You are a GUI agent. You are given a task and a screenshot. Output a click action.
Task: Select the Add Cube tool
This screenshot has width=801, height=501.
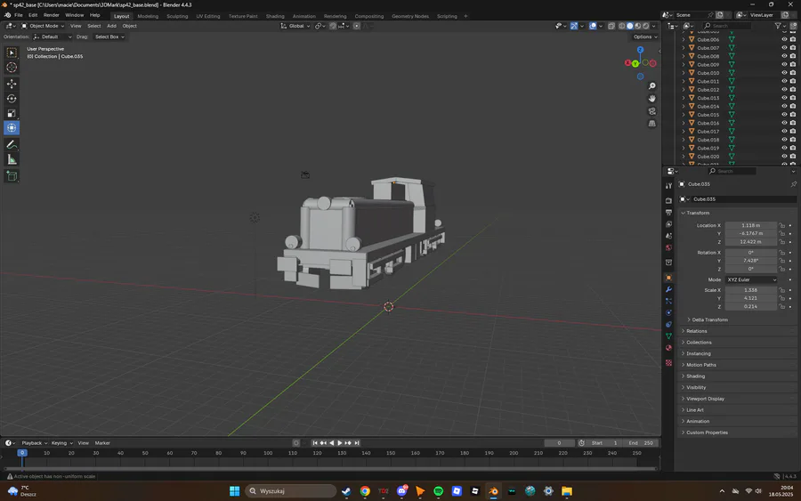[x=12, y=176]
